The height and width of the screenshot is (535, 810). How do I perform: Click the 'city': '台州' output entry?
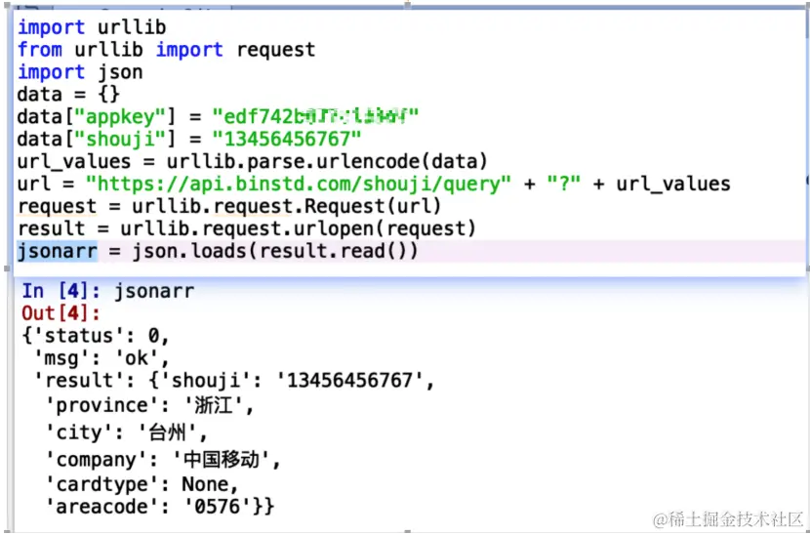(127, 432)
